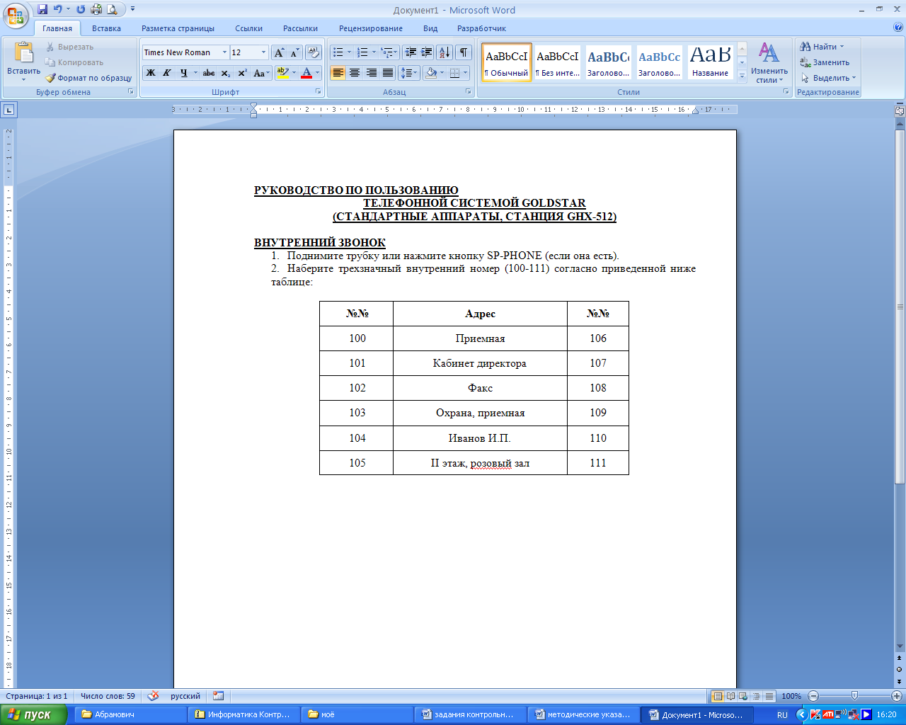This screenshot has width=906, height=725.
Task: Open the Рецензирование tab
Action: coord(371,28)
